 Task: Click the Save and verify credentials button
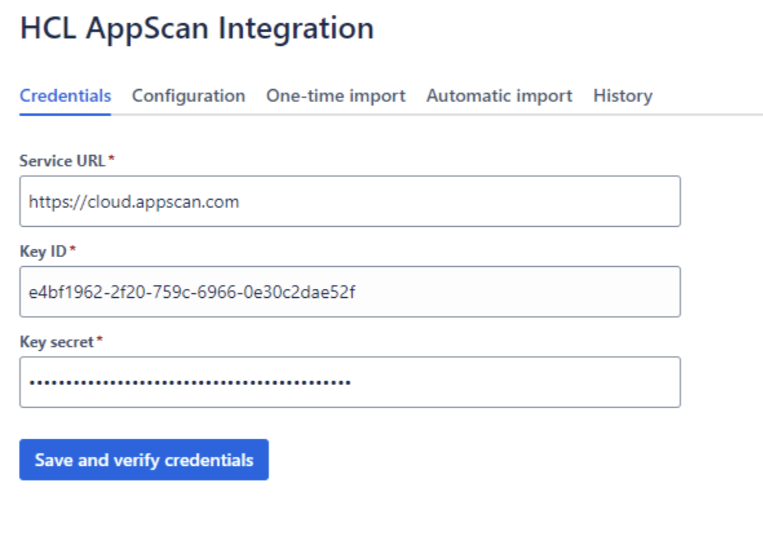point(143,460)
